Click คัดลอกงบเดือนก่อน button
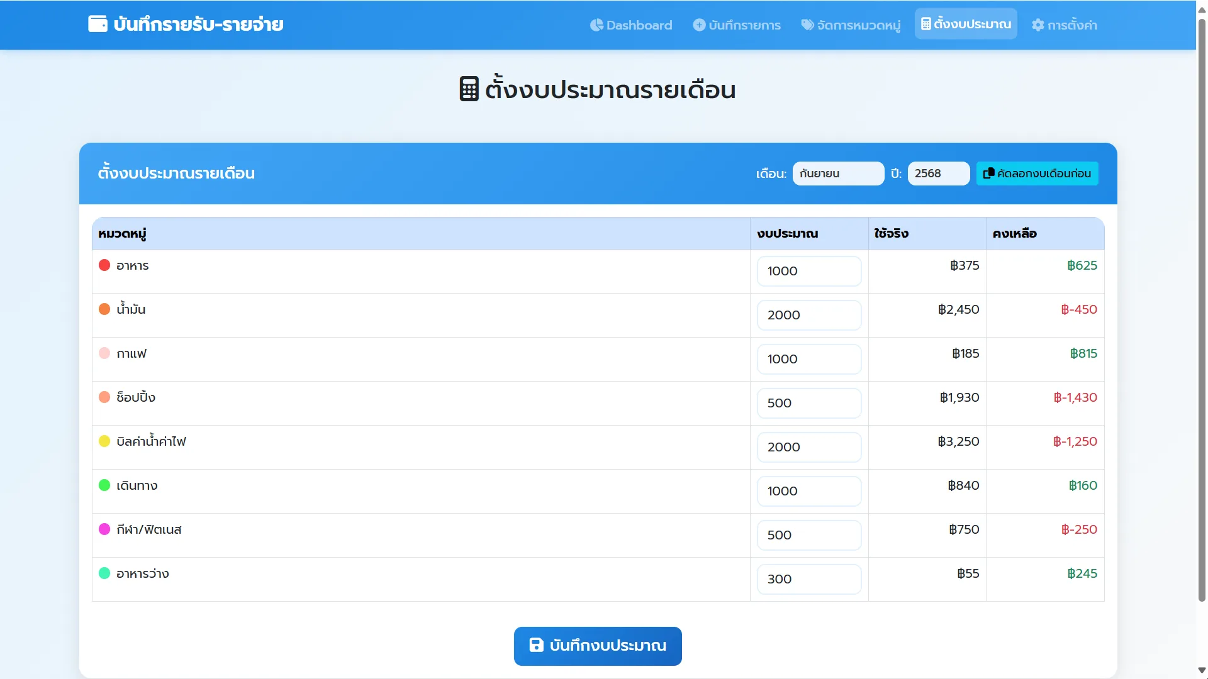Screen dimensions: 1208x679 (1037, 174)
